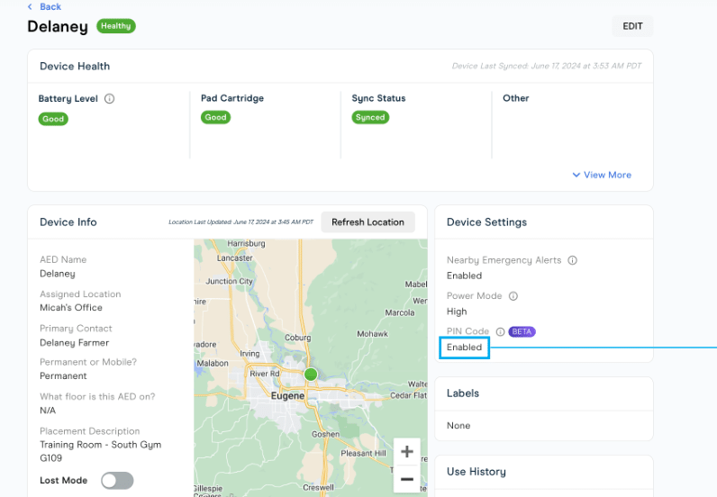
Task: Zoom out on the map
Action: coord(407,479)
